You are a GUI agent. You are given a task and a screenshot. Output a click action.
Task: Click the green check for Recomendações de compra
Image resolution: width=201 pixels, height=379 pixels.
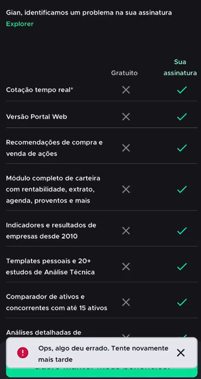pos(182,148)
